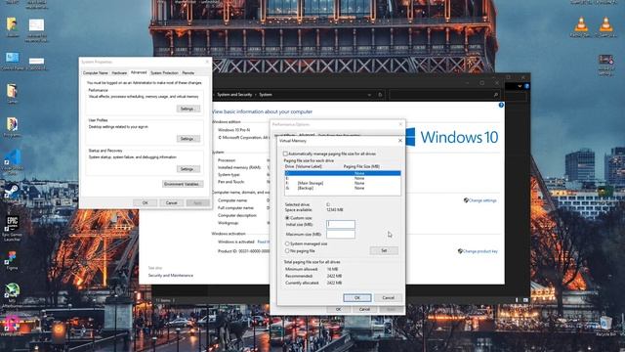This screenshot has width=625, height=352.
Task: Open Security and Maintenance link
Action: coord(171,276)
